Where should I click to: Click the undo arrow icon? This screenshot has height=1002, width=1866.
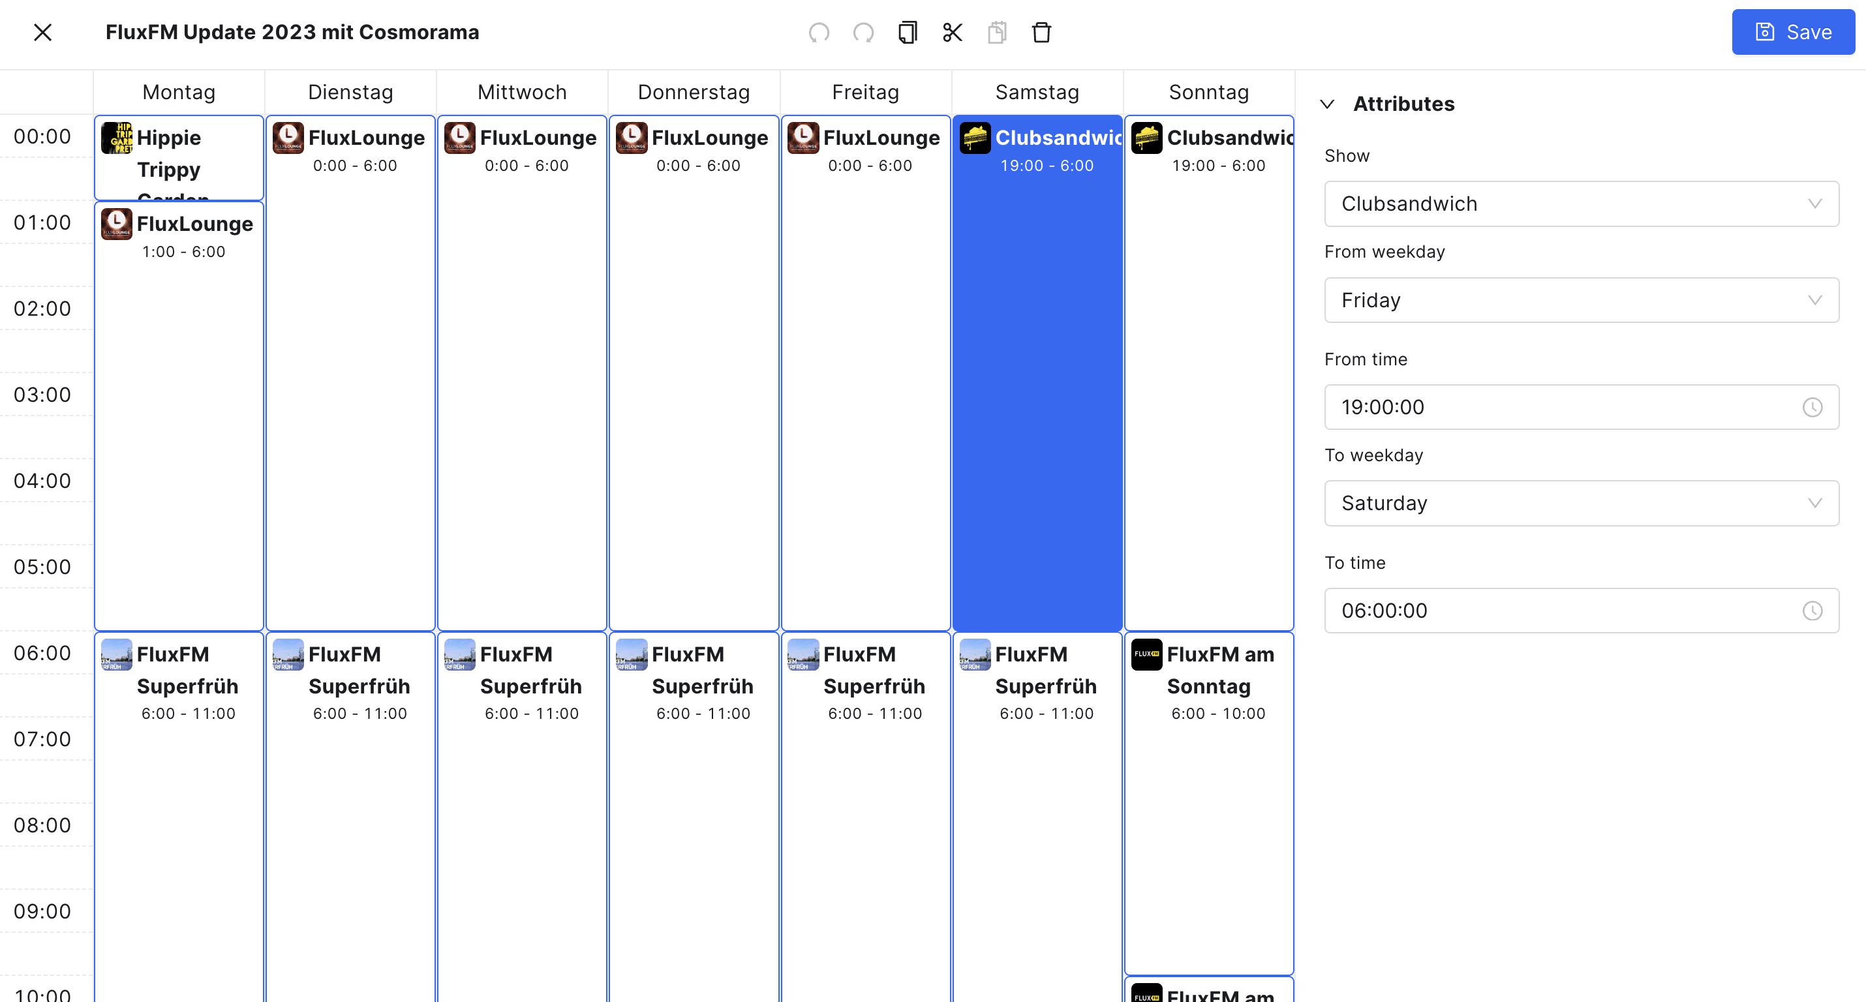coord(819,33)
